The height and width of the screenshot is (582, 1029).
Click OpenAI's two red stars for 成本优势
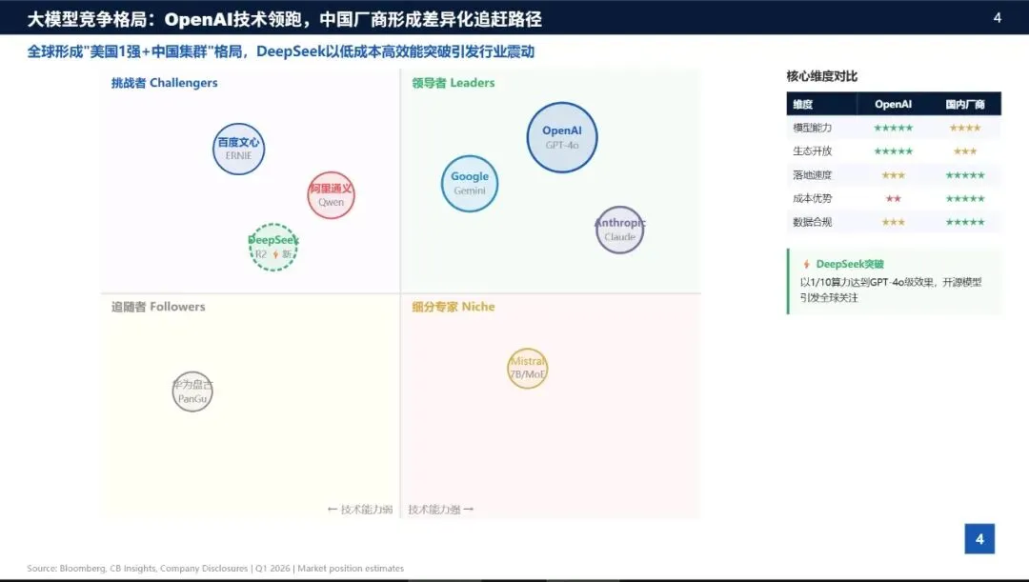(893, 198)
